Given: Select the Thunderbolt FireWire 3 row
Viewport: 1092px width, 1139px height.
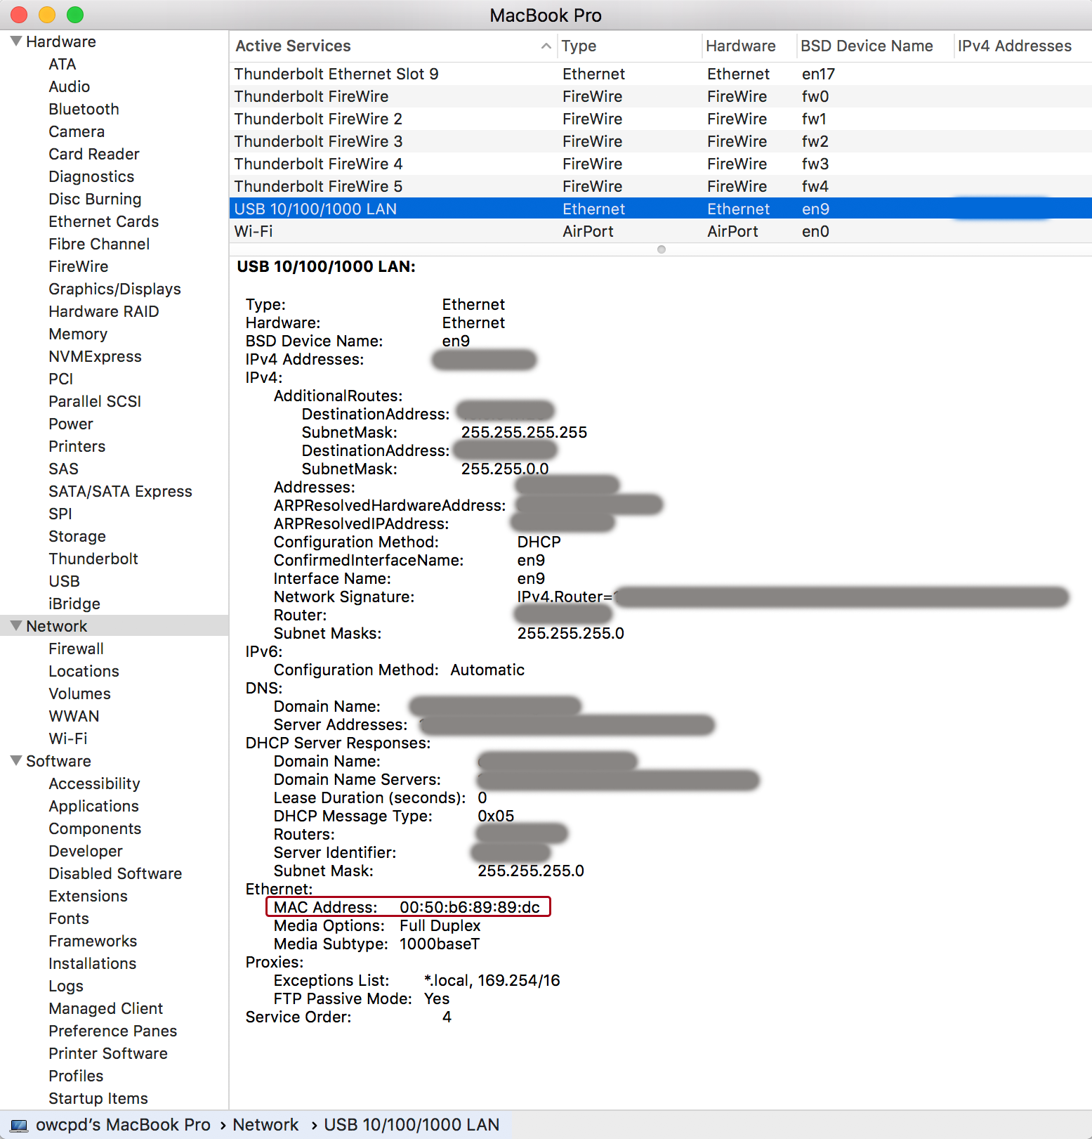Looking at the screenshot, I should pos(660,141).
